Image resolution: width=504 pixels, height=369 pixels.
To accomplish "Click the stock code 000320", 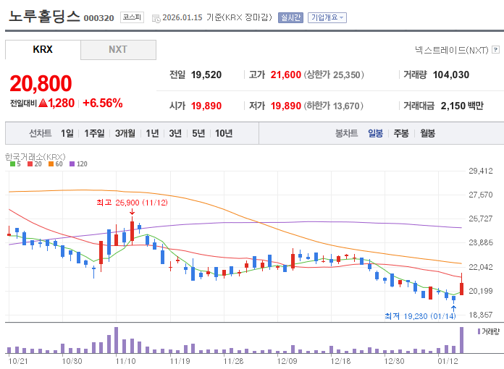I will [98, 18].
